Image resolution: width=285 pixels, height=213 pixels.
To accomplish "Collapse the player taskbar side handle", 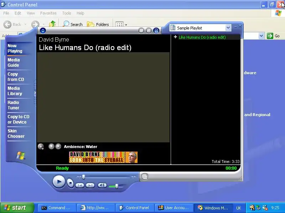I will tap(35, 93).
